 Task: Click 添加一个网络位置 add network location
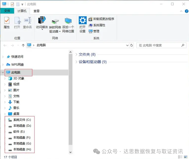click(x=68, y=25)
